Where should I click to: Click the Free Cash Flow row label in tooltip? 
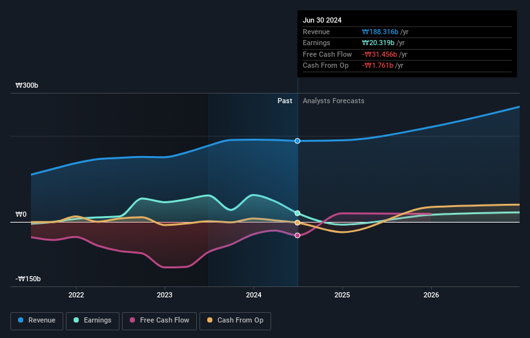(x=327, y=54)
